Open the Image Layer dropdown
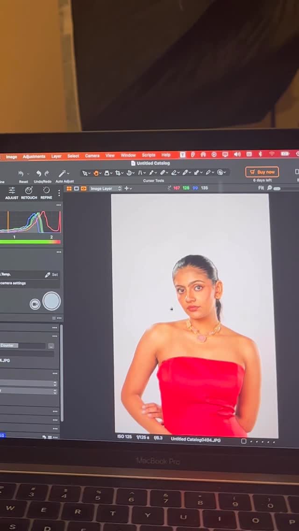The width and height of the screenshot is (299, 531). tap(106, 188)
